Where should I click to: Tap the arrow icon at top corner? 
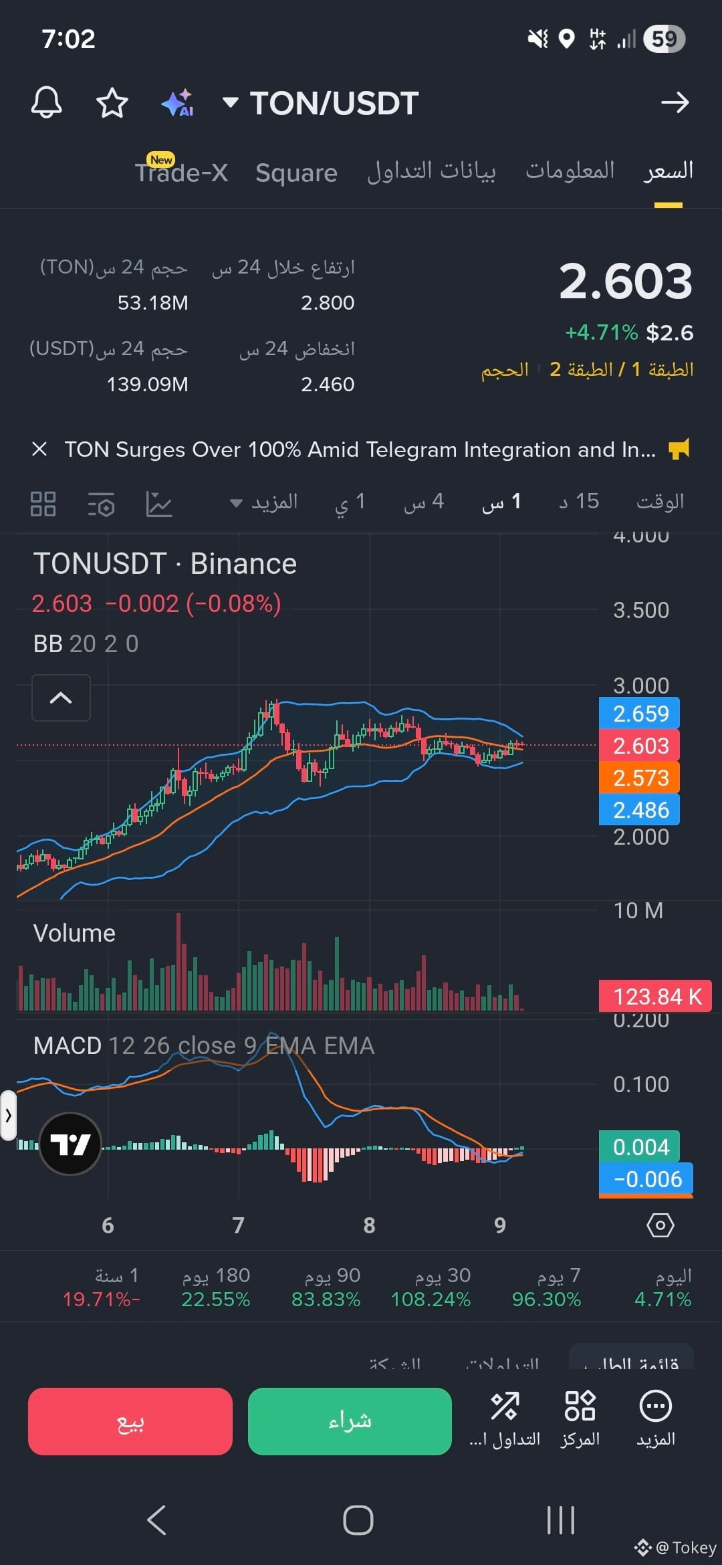tap(675, 103)
